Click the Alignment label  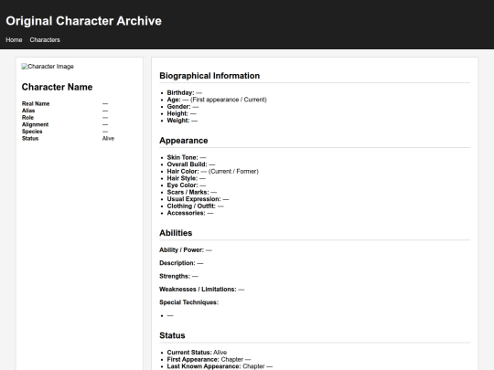pos(35,124)
